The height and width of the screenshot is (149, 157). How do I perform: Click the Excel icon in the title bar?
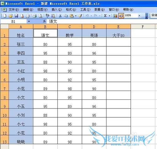pos(2,3)
